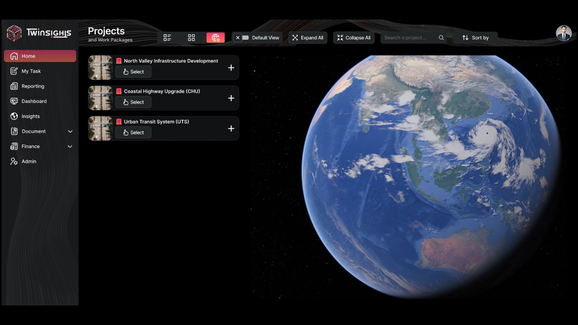Switch to list view layout icon
This screenshot has width=578, height=325.
tap(167, 38)
